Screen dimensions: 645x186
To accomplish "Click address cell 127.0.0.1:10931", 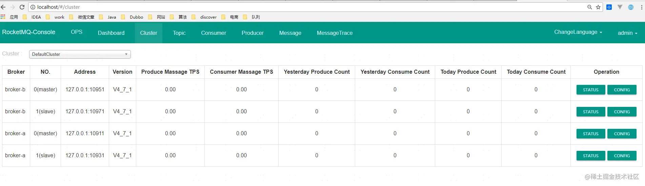I will (x=85, y=156).
